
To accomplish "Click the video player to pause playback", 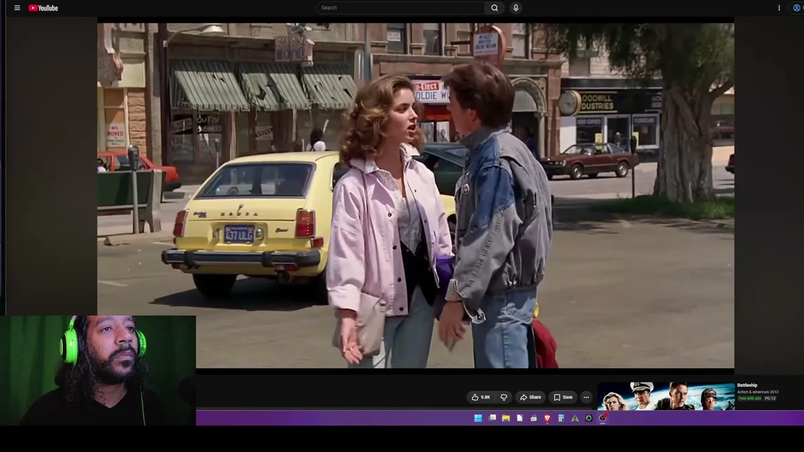I will [415, 195].
